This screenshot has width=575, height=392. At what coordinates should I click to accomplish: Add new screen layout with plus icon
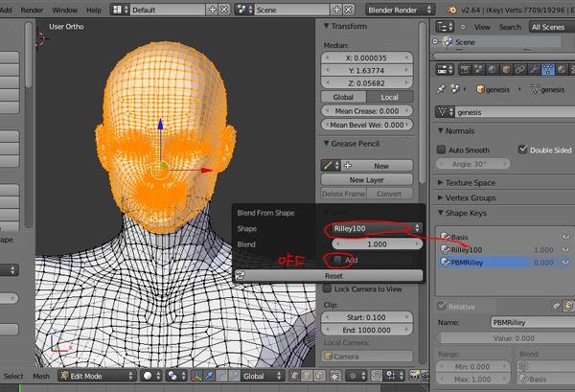[x=213, y=10]
